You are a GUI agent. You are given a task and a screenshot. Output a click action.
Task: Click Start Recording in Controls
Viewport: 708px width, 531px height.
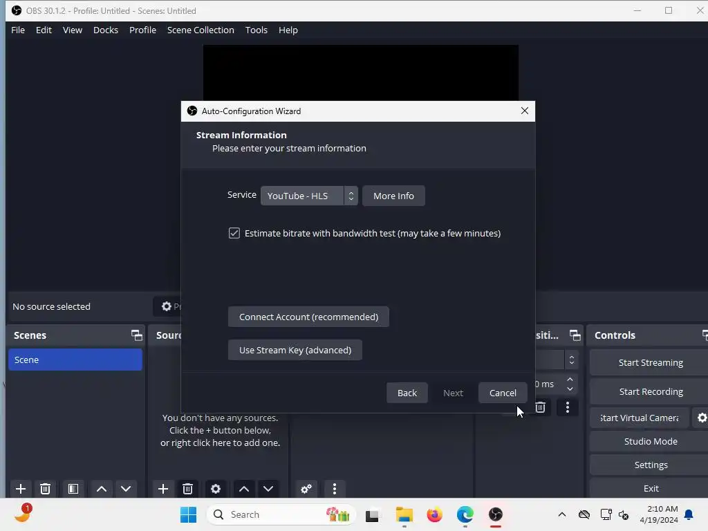650,391
